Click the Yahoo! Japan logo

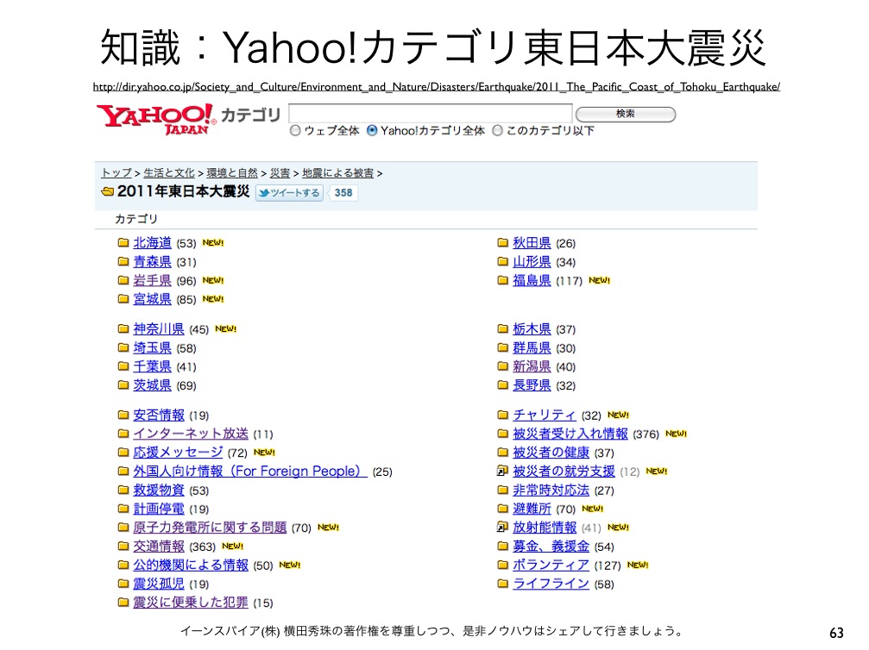point(156,119)
